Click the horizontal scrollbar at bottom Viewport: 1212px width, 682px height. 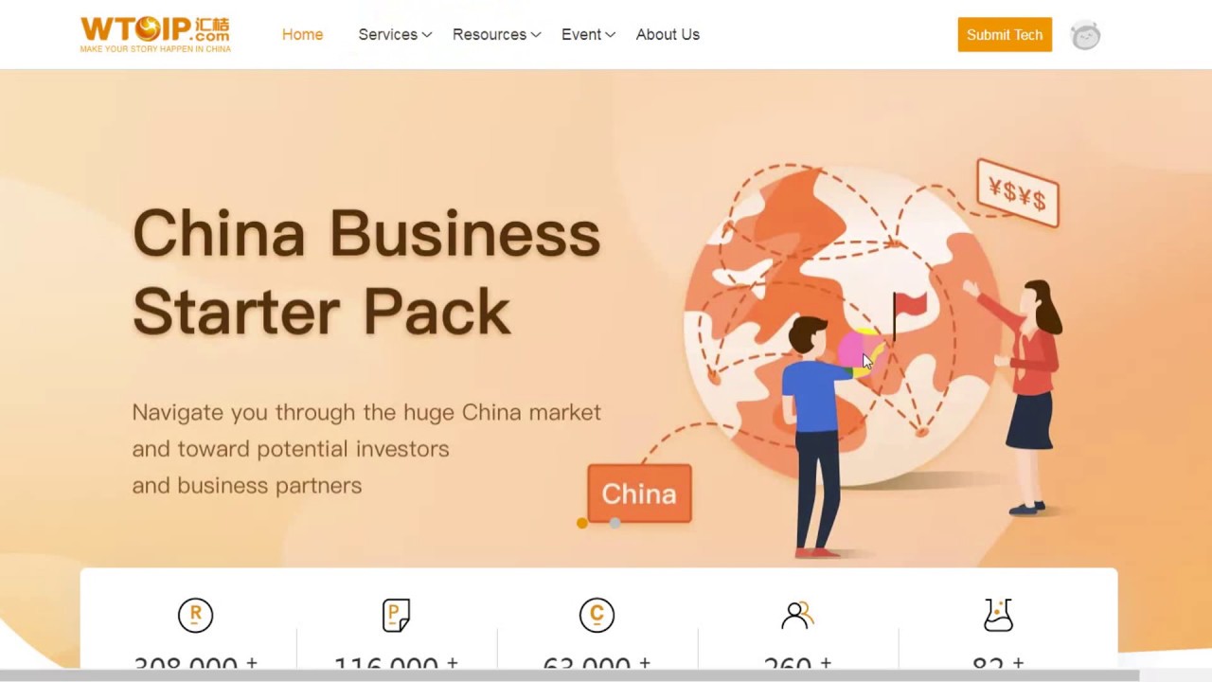click(568, 675)
